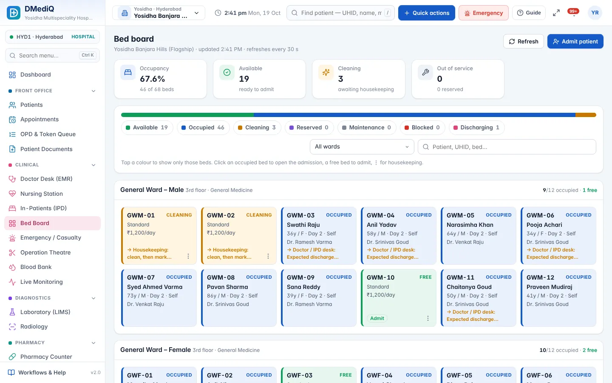Click the green available segment of status bar
The width and height of the screenshot is (612, 383).
pos(187,115)
